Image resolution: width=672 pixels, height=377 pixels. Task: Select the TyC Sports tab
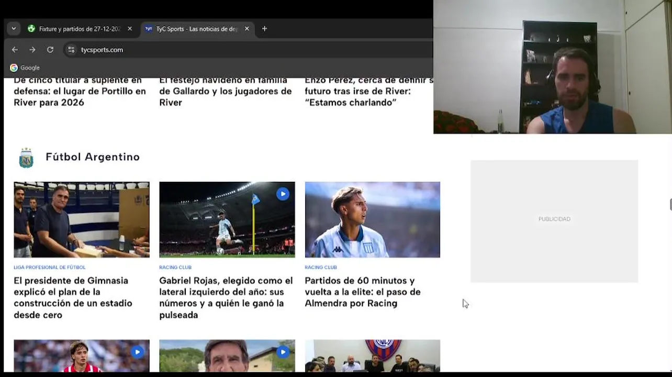pyautogui.click(x=197, y=29)
